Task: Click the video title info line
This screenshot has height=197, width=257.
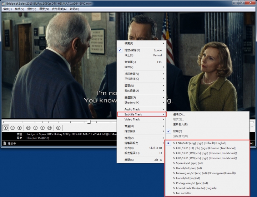Action: coord(71,134)
